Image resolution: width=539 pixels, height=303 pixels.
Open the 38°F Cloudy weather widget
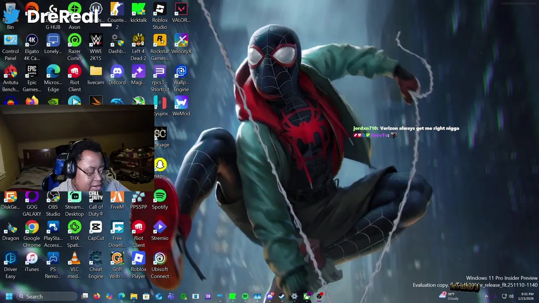(x=449, y=296)
